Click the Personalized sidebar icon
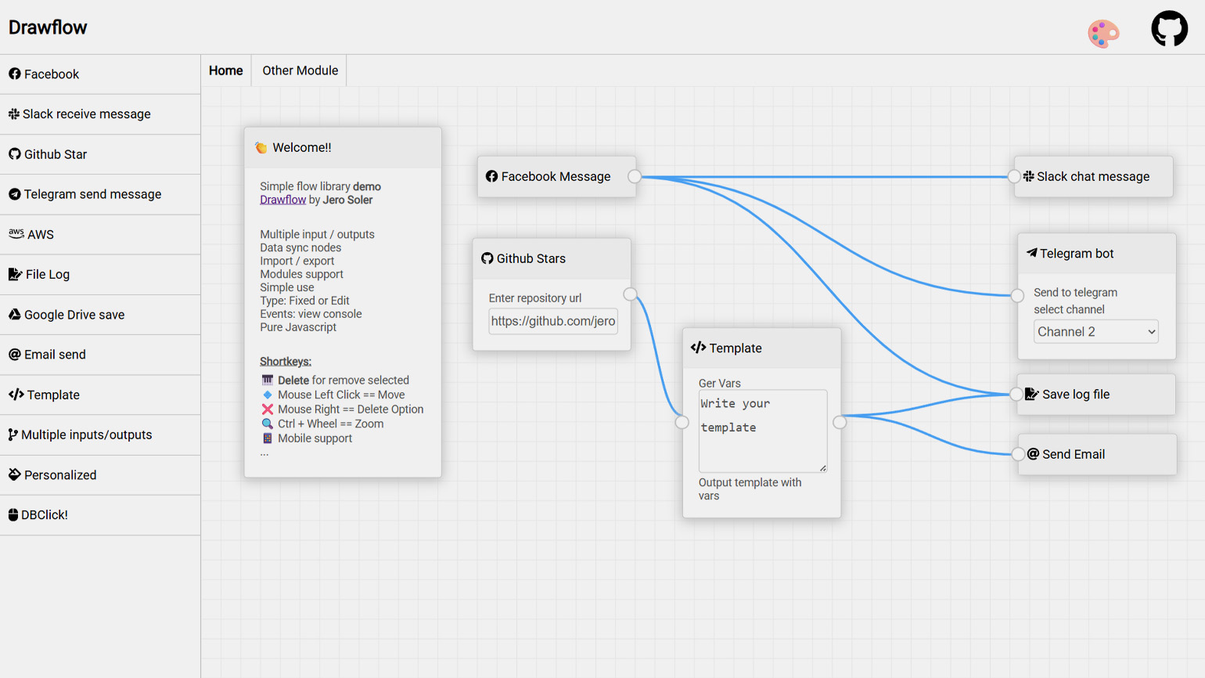The width and height of the screenshot is (1205, 678). 15,475
